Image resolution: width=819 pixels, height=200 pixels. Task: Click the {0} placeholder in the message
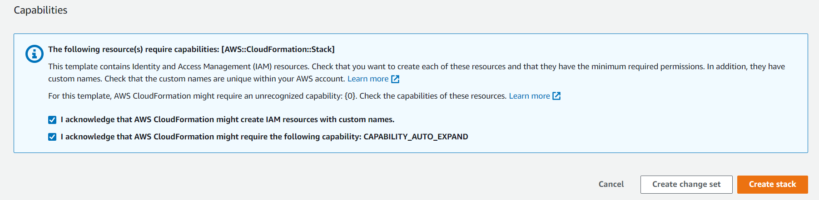(x=351, y=96)
